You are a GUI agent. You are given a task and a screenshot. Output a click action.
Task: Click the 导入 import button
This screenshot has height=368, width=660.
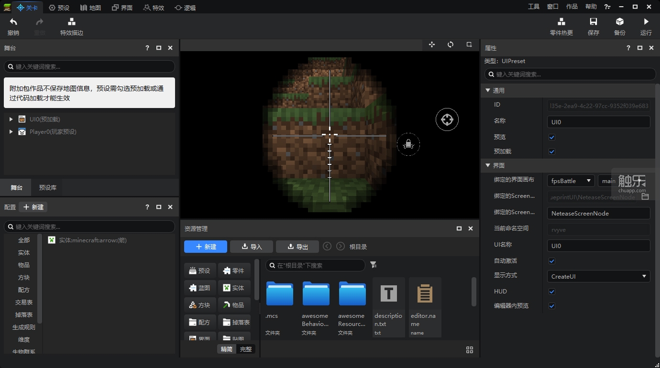pos(252,247)
